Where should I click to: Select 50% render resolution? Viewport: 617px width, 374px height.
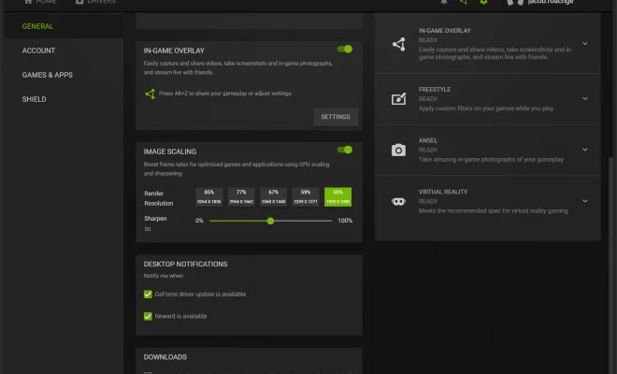click(x=338, y=197)
